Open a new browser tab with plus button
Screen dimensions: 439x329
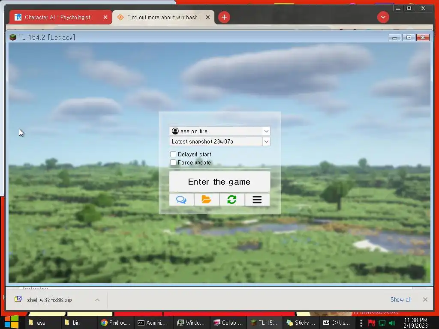(x=224, y=17)
